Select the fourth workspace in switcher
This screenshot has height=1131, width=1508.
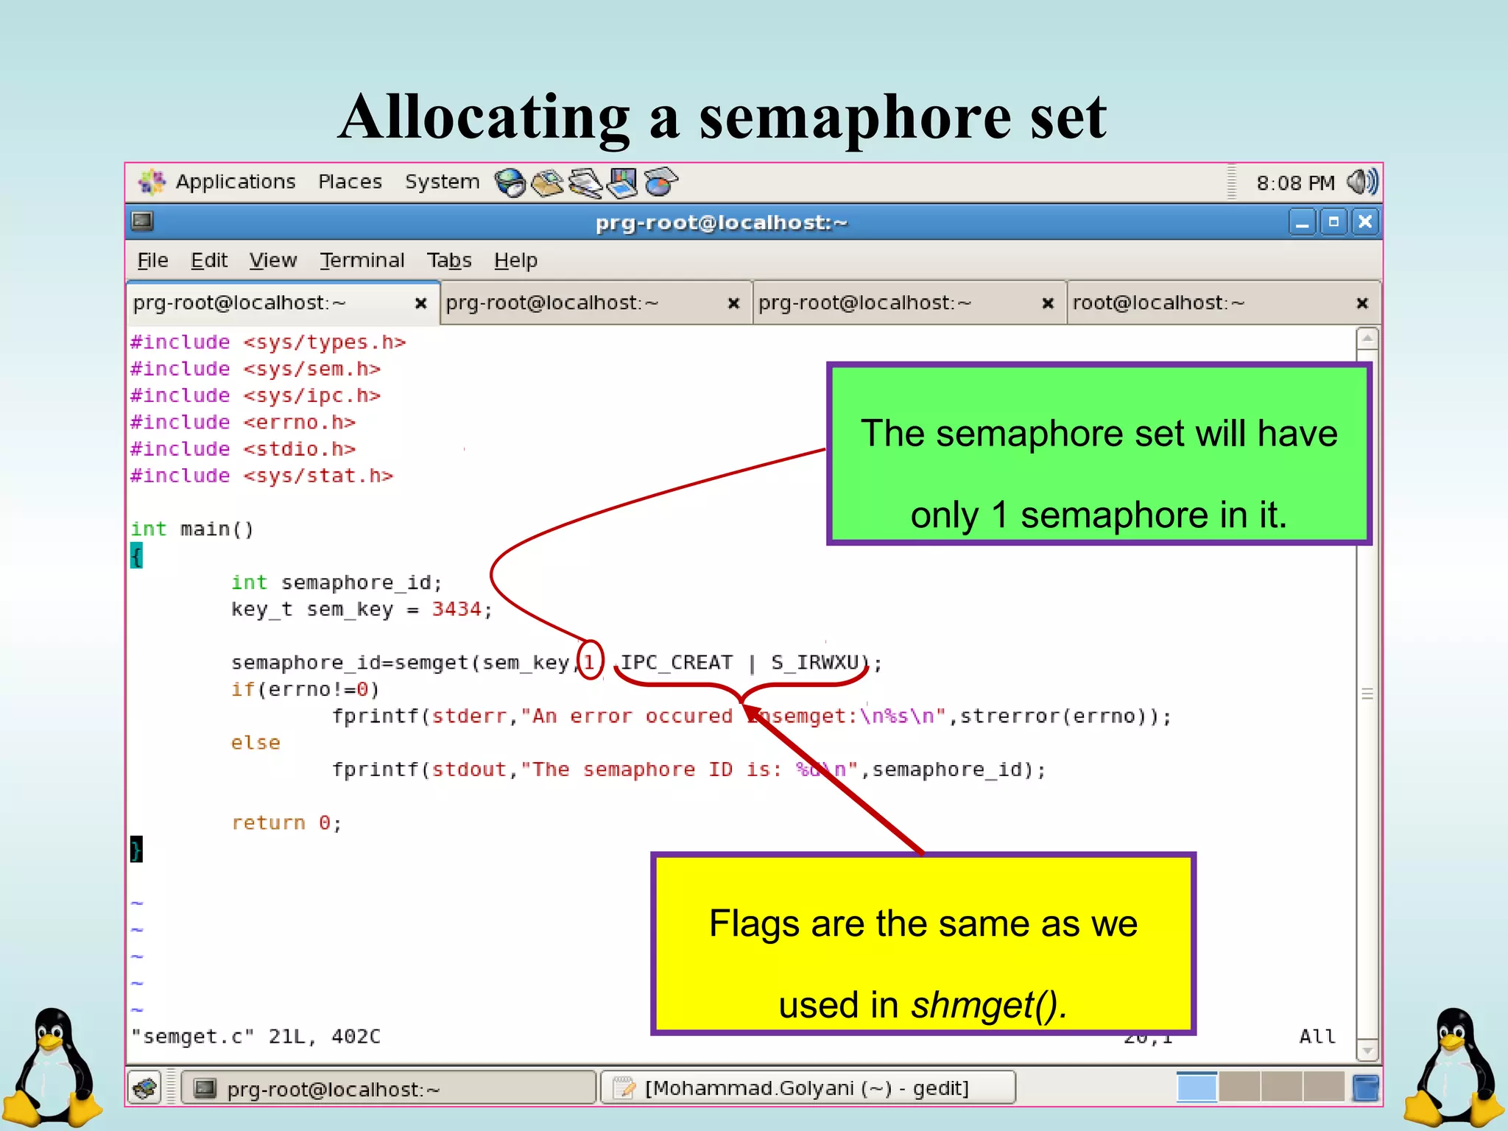1324,1087
